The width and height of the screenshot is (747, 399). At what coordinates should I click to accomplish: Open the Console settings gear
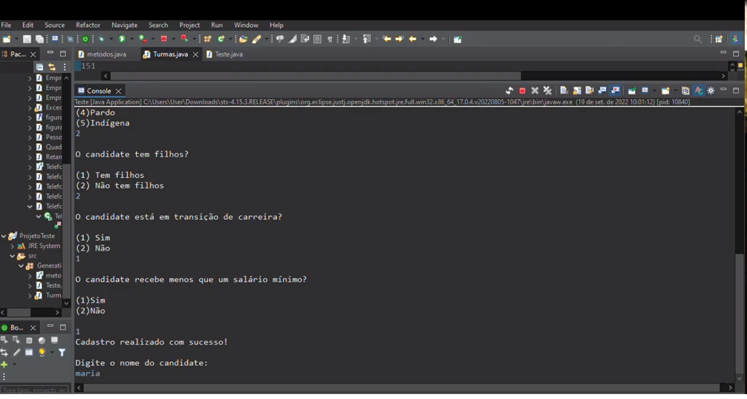[x=710, y=90]
